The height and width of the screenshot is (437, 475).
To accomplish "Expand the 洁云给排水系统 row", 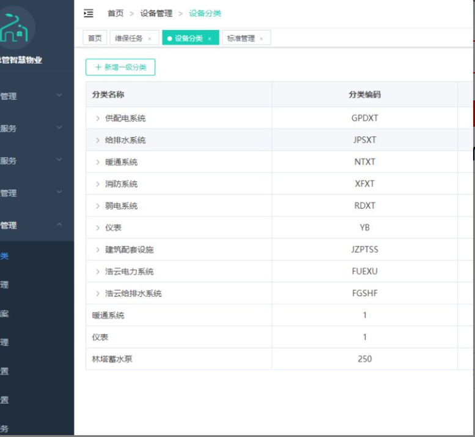I will (x=97, y=293).
